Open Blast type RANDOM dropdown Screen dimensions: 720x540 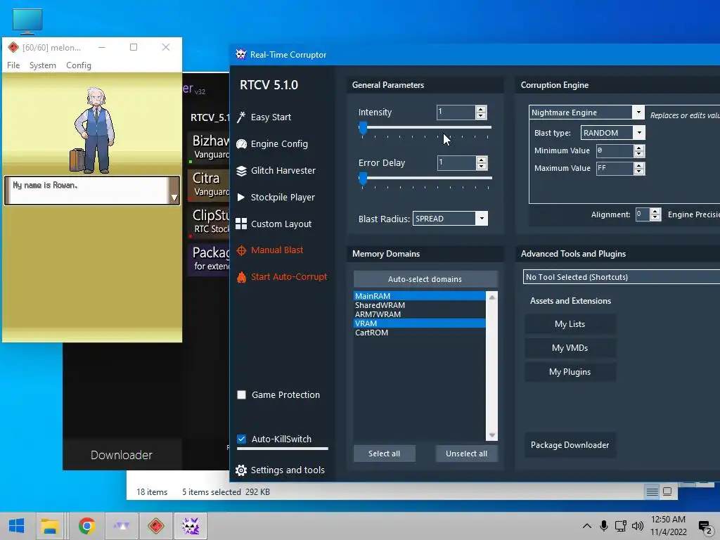(639, 133)
